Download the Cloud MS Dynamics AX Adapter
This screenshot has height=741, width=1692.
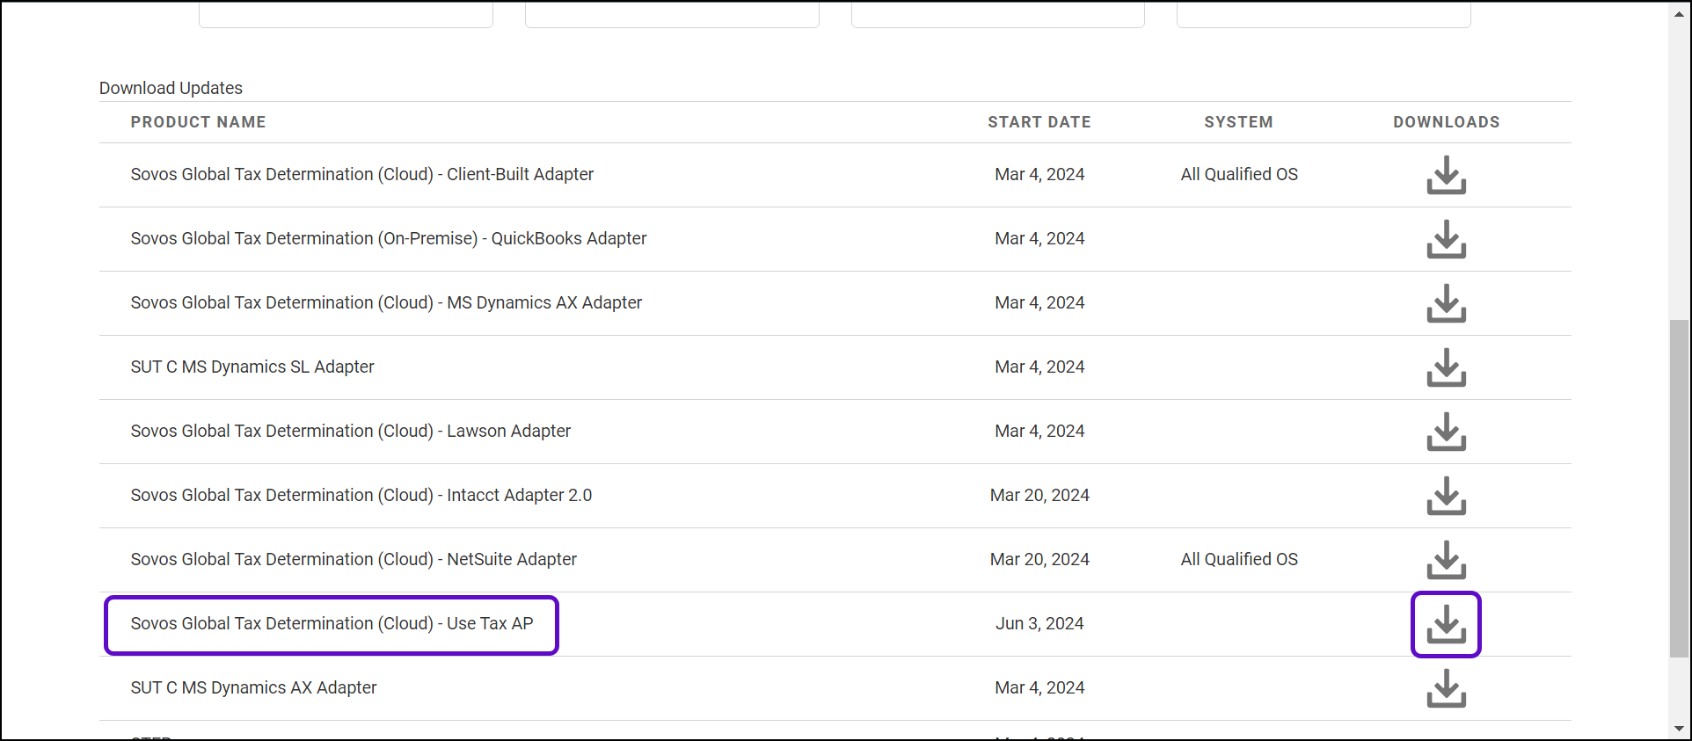[x=1446, y=303]
